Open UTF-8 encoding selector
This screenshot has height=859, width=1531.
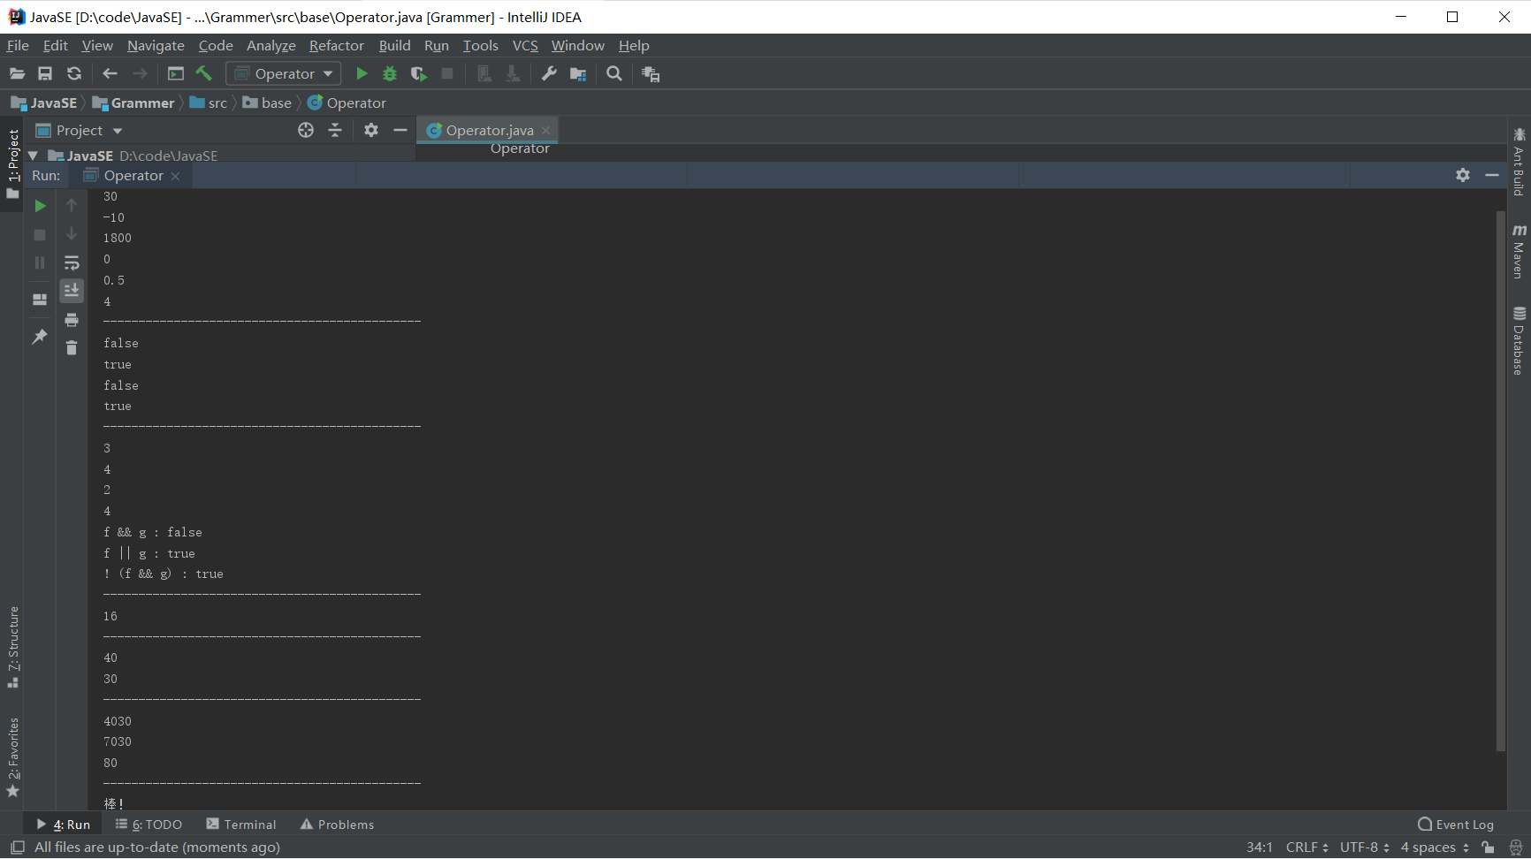click(1365, 848)
